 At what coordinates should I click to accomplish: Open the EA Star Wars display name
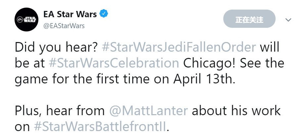pos(70,14)
